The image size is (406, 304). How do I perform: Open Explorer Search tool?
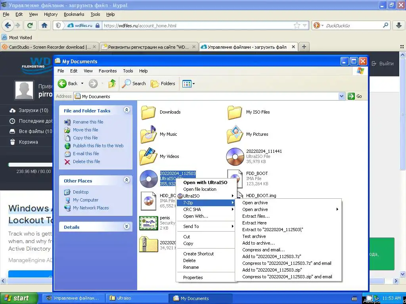(x=134, y=84)
